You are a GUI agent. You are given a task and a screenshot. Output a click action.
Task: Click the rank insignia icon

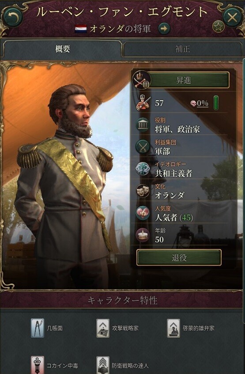[142, 80]
